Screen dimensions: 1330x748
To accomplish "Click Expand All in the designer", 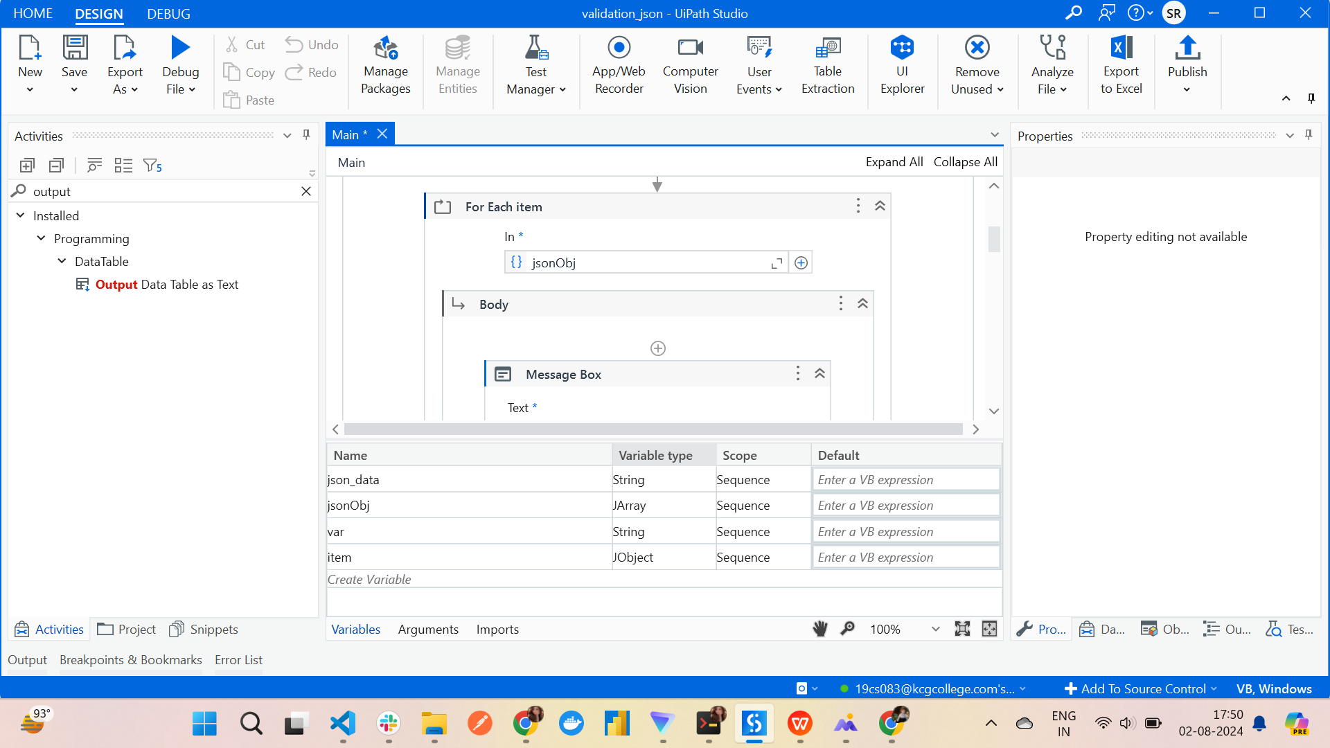I will pos(894,162).
